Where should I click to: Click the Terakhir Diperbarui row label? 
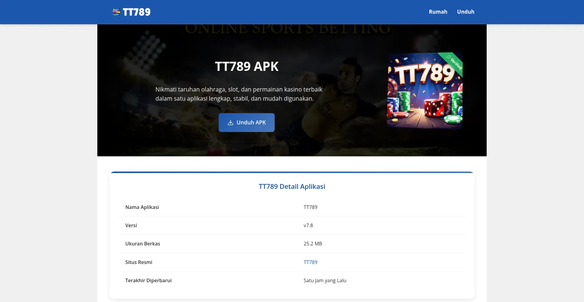pyautogui.click(x=148, y=280)
